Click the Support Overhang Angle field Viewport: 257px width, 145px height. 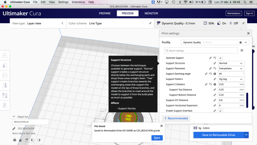231,74
